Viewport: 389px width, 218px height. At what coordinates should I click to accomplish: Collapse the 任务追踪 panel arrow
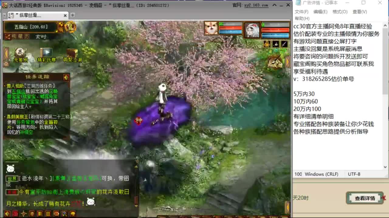[x=66, y=77]
